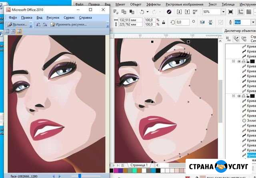The image size is (256, 178).
Task: Open the Рисунок menu in Office viewer
Action: tap(52, 18)
